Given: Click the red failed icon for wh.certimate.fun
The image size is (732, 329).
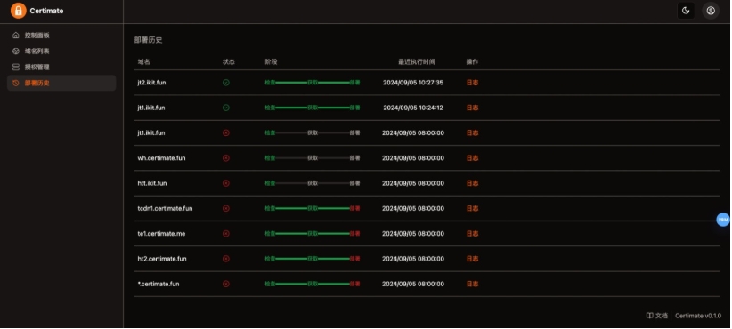Looking at the screenshot, I should point(226,158).
